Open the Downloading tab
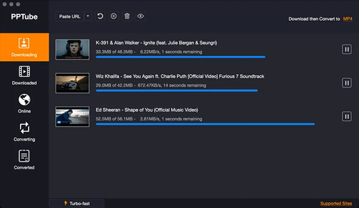 click(x=24, y=47)
